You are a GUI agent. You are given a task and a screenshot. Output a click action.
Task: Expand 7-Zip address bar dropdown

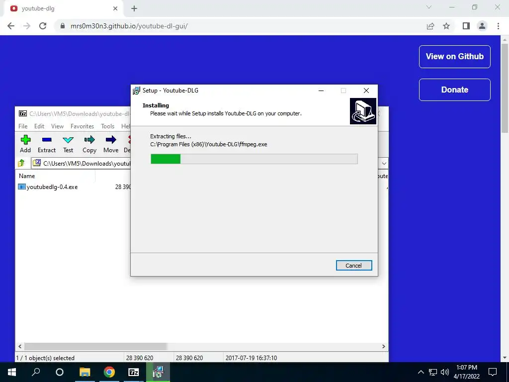[x=384, y=163]
